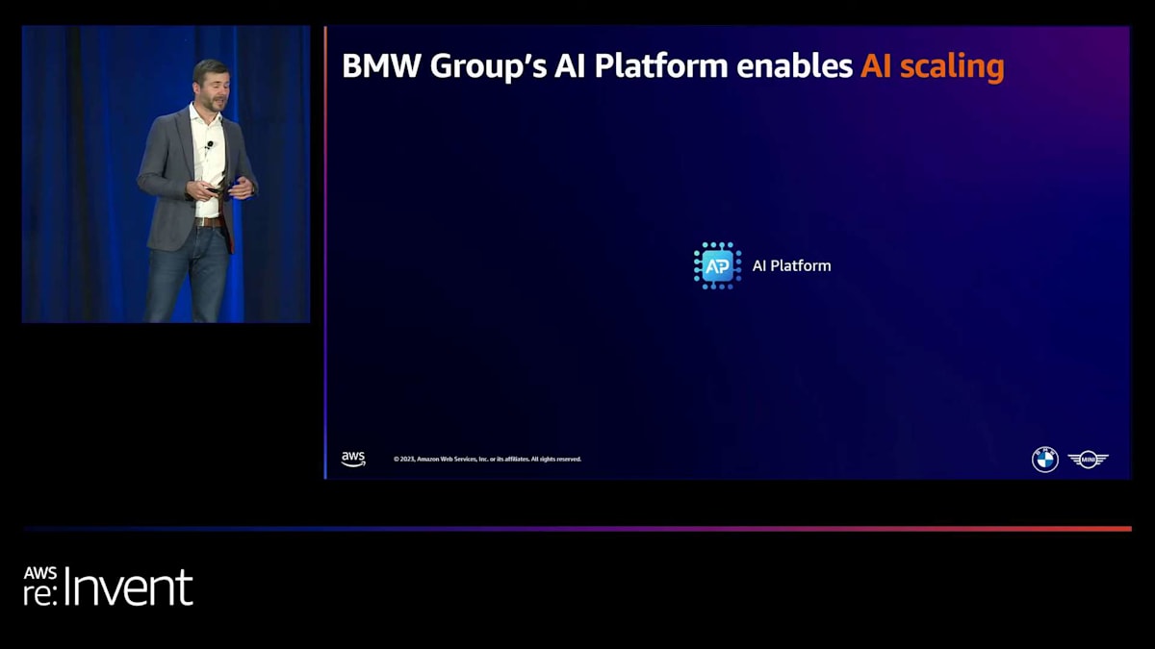1155x649 pixels.
Task: Click the "AI Platform" label text
Action: (x=791, y=265)
